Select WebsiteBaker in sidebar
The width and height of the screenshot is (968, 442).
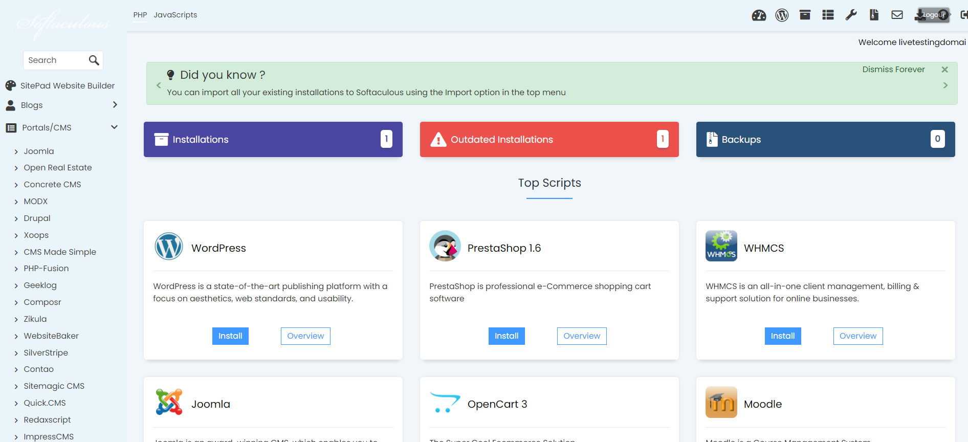(51, 336)
